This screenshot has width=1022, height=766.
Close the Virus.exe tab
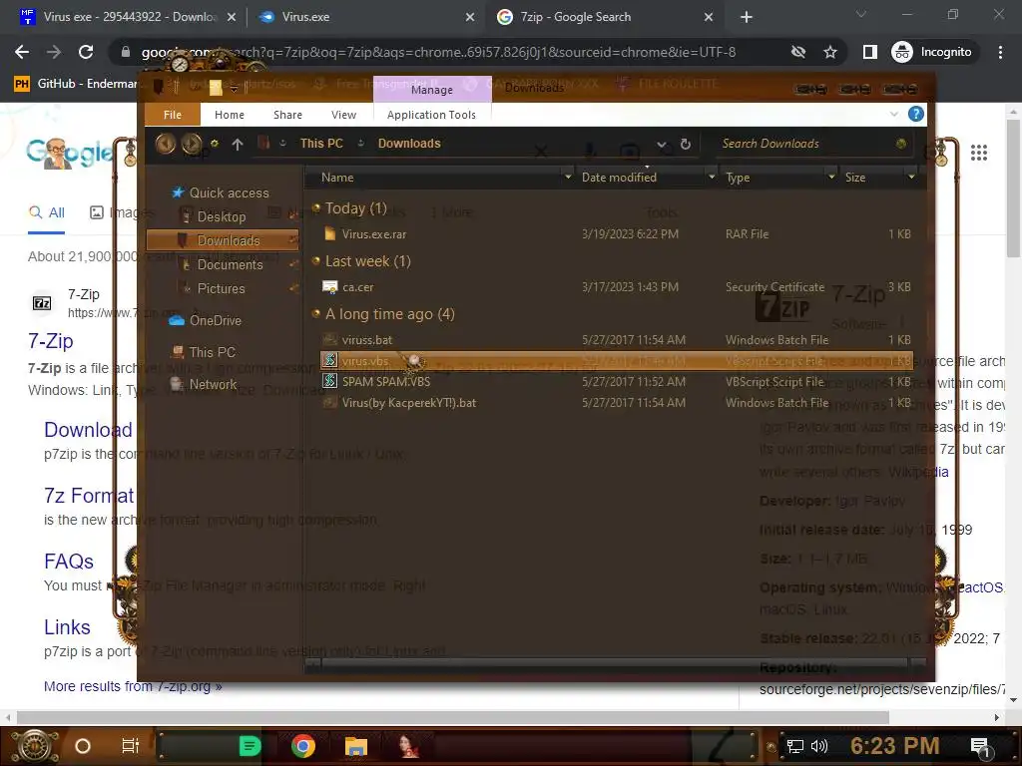pyautogui.click(x=470, y=18)
